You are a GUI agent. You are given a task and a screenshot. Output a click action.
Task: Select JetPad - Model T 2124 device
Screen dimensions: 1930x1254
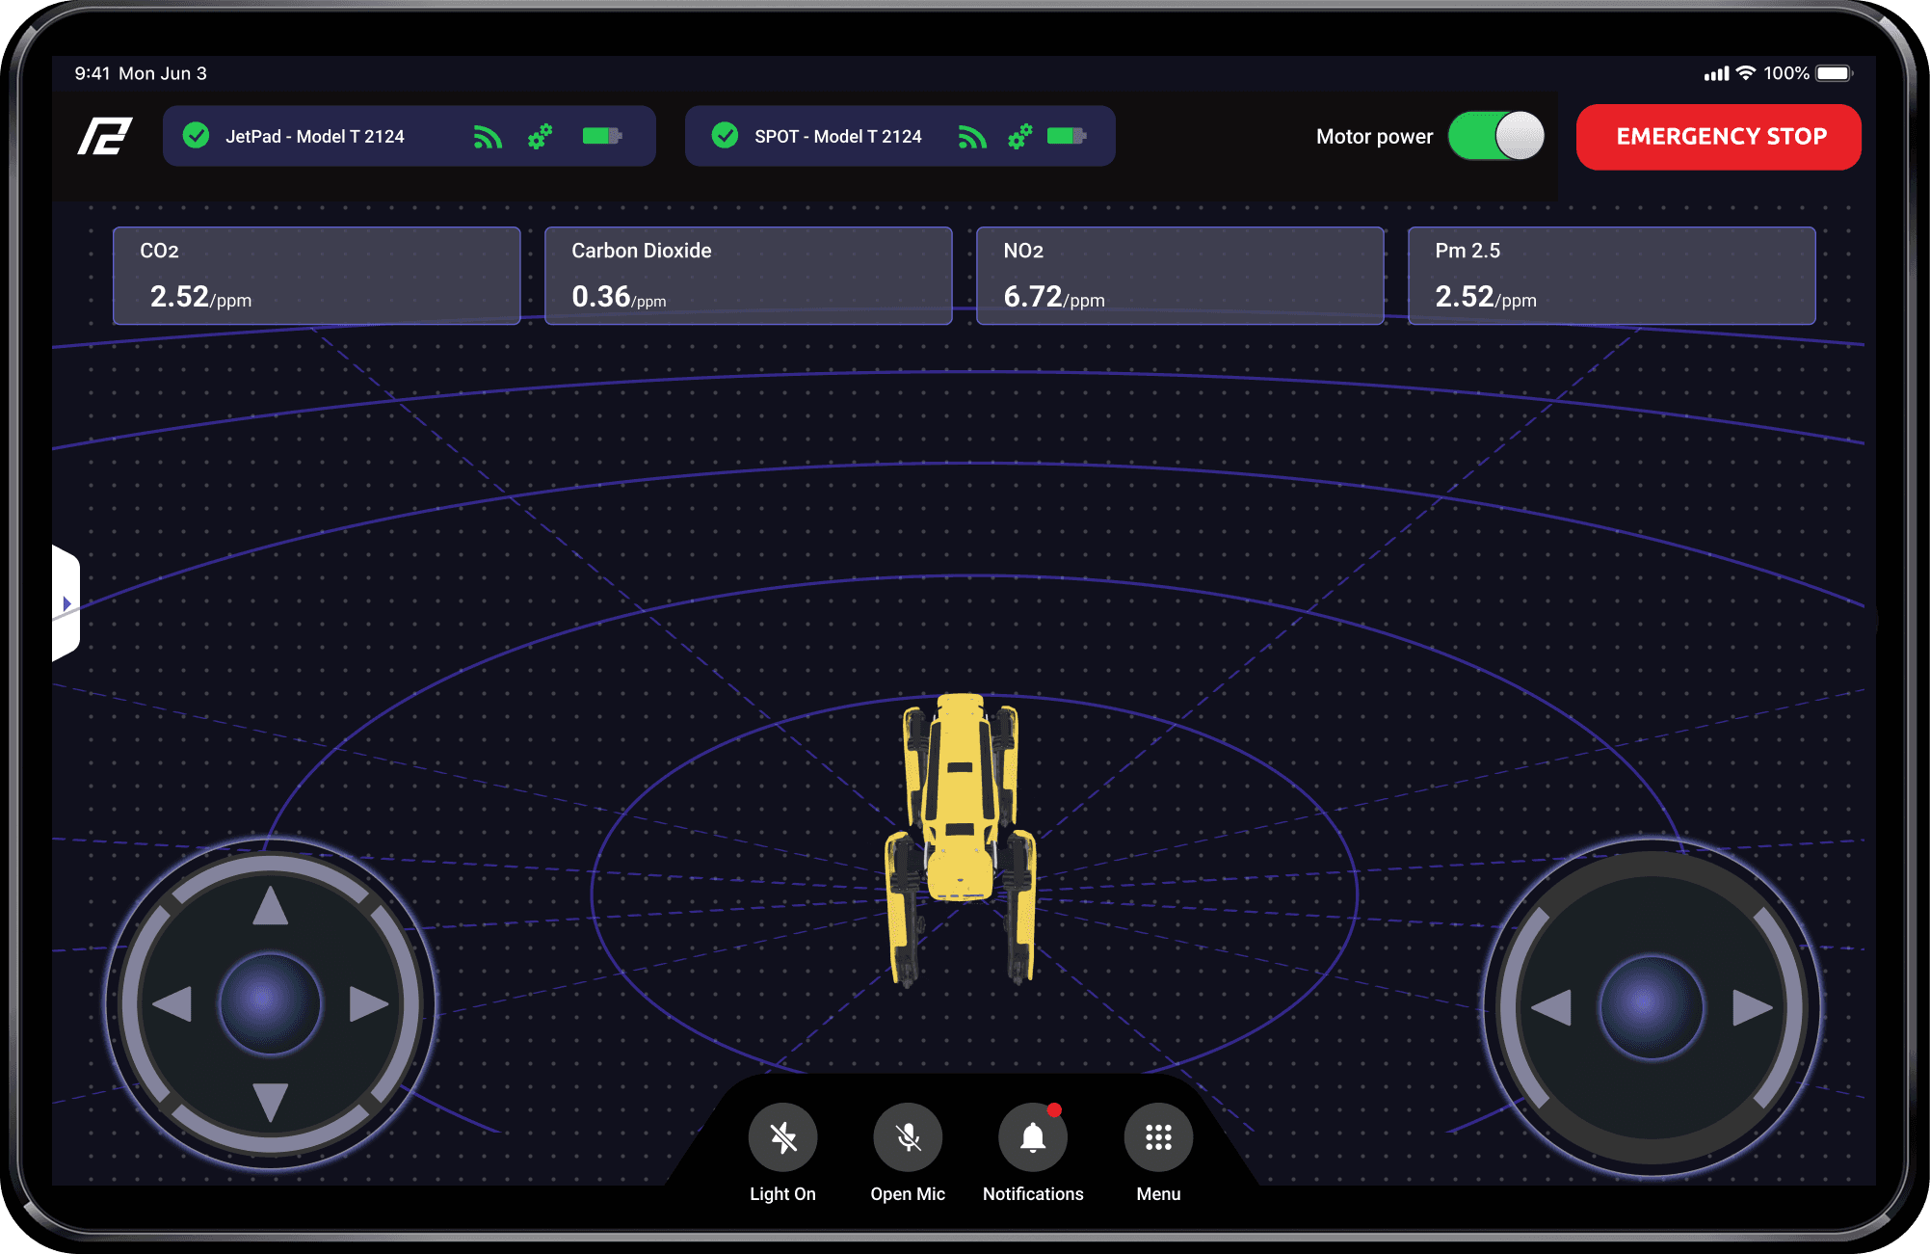314,136
